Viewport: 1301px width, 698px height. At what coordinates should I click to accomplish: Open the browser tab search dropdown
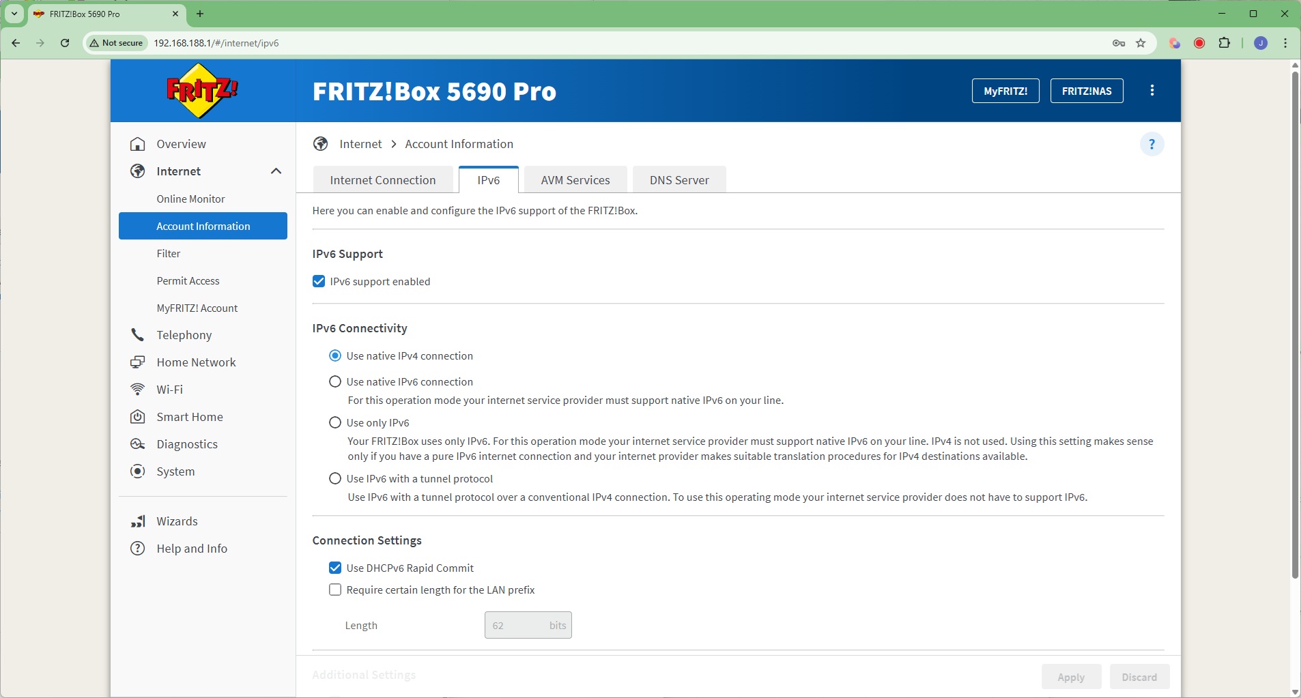pyautogui.click(x=14, y=14)
